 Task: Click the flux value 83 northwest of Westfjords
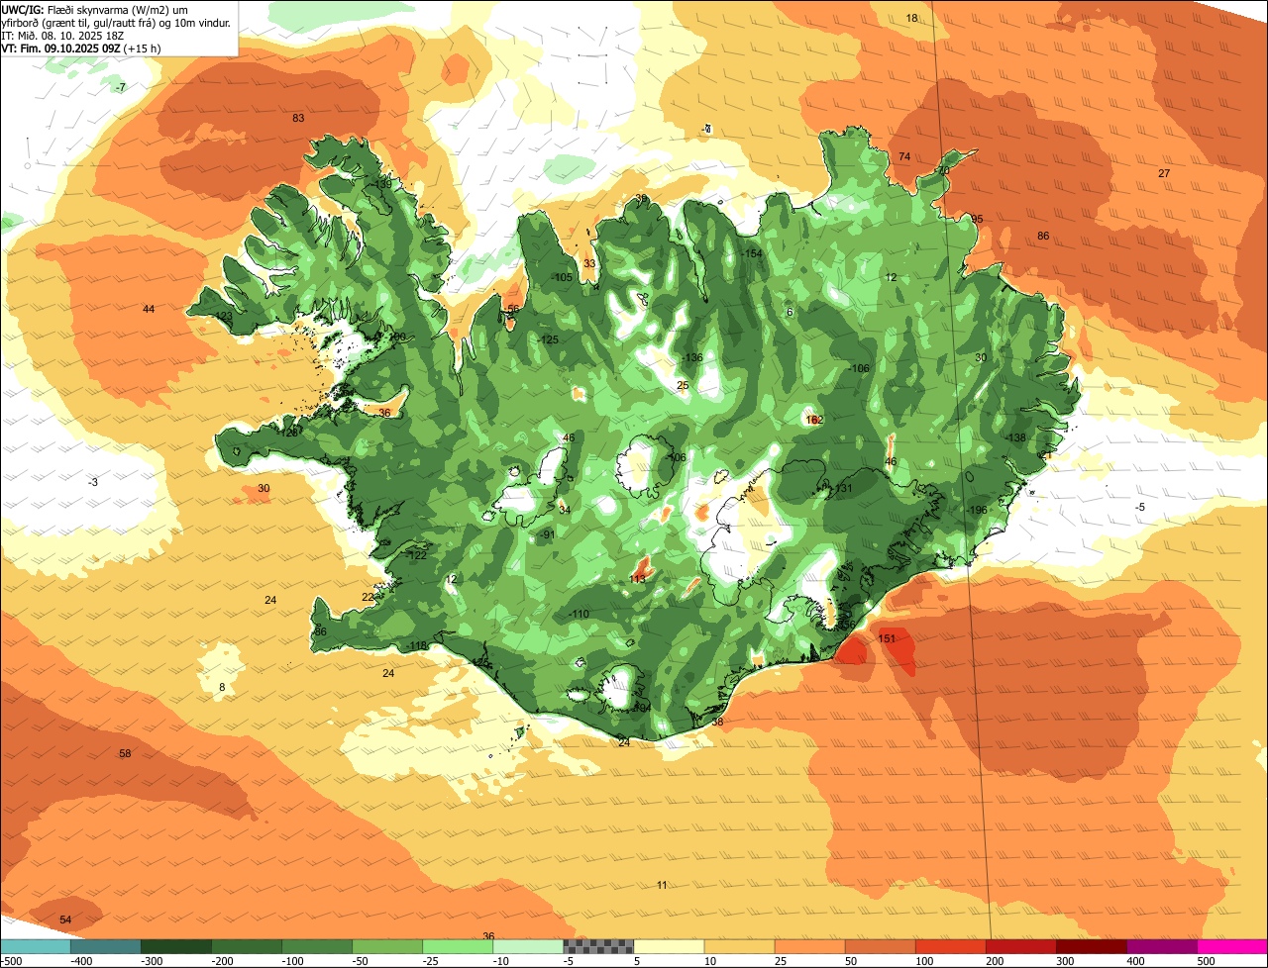coord(298,119)
